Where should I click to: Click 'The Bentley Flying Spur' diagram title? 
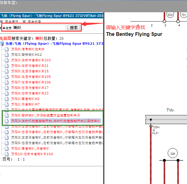[x=134, y=34]
